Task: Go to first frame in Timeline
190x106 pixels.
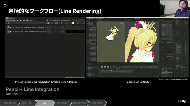Action: [x=14, y=21]
